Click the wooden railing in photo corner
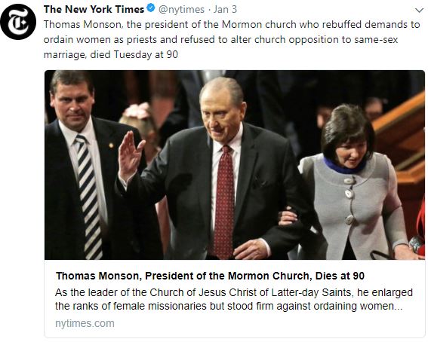Image resolution: width=428 pixels, height=342 pixels. point(400,137)
